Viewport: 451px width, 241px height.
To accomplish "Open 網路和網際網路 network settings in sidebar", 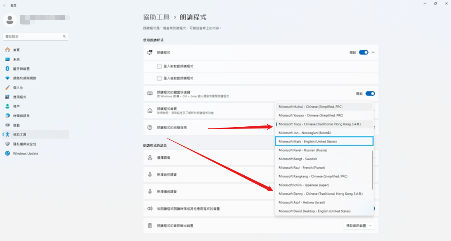I will [36, 78].
